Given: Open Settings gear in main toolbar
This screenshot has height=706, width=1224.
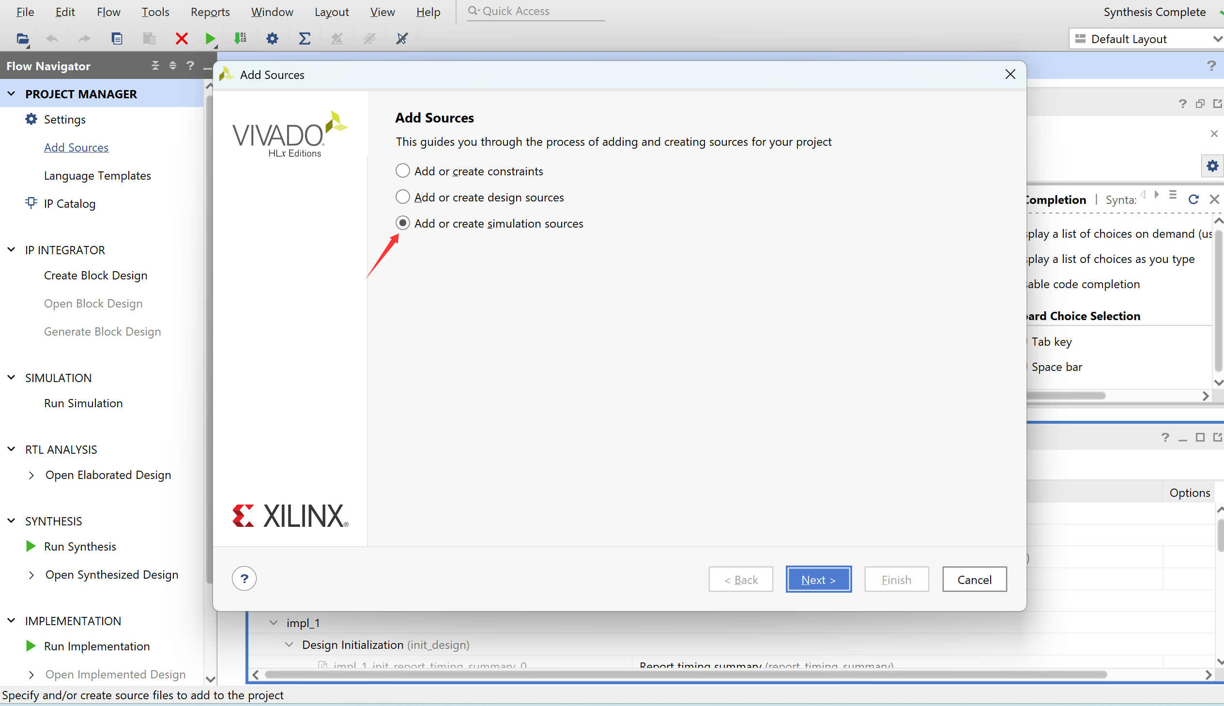Looking at the screenshot, I should (272, 38).
